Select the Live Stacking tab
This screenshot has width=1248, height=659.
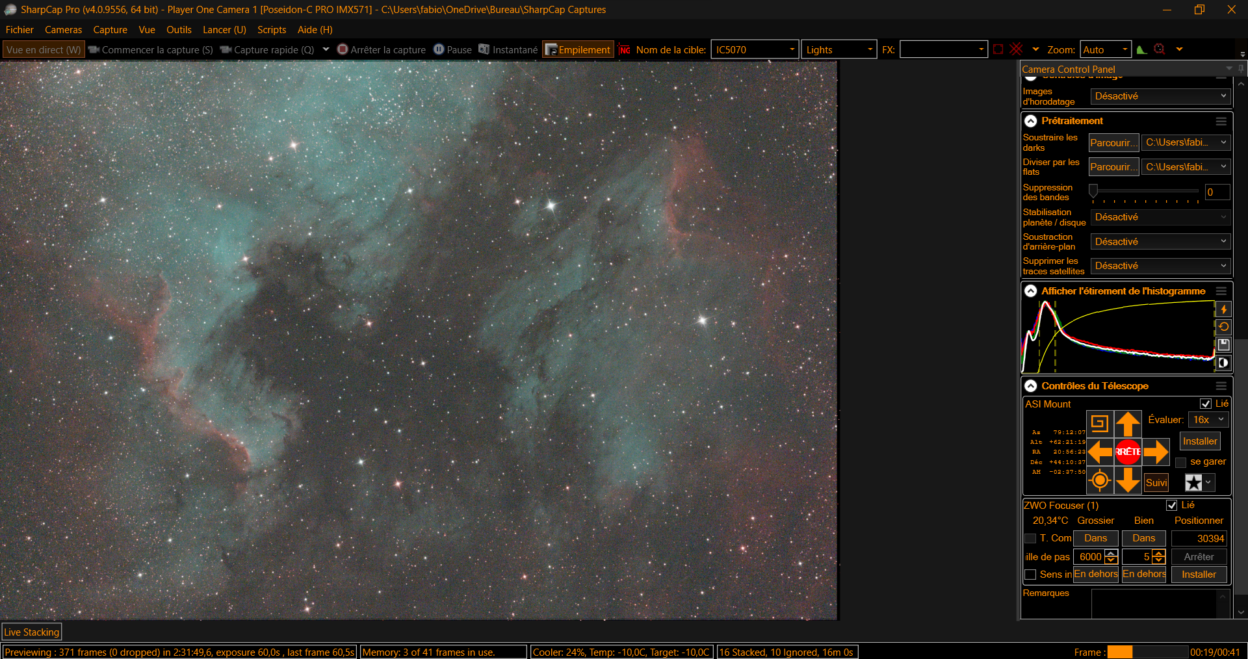pos(32,632)
